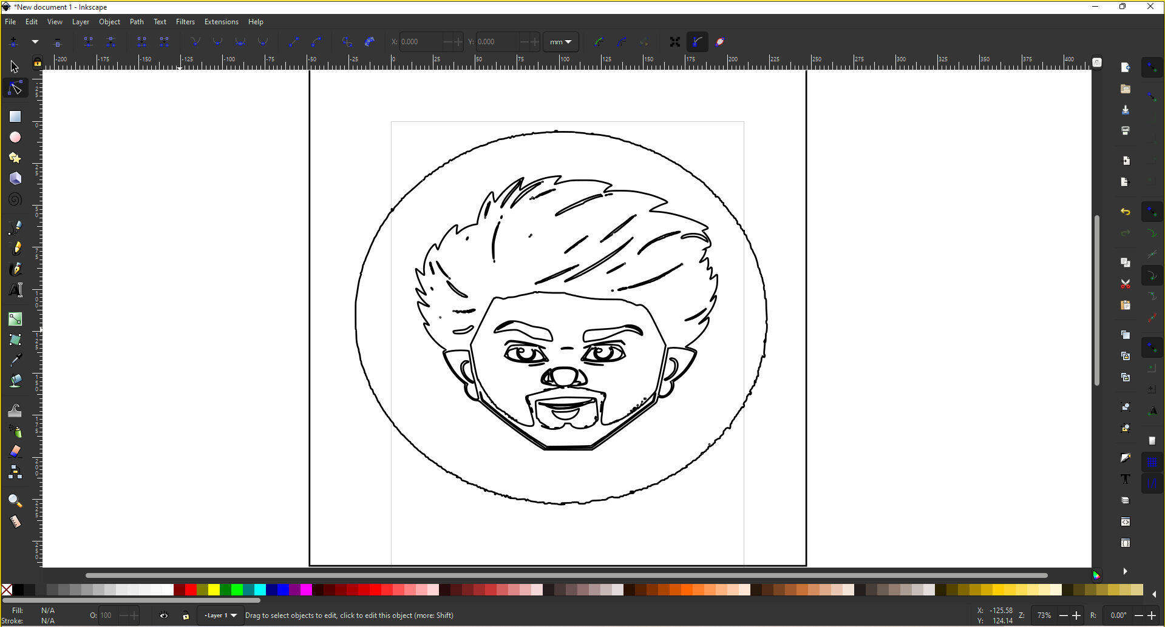Click the no-color X swatch
Image resolution: width=1165 pixels, height=627 pixels.
[x=7, y=590]
